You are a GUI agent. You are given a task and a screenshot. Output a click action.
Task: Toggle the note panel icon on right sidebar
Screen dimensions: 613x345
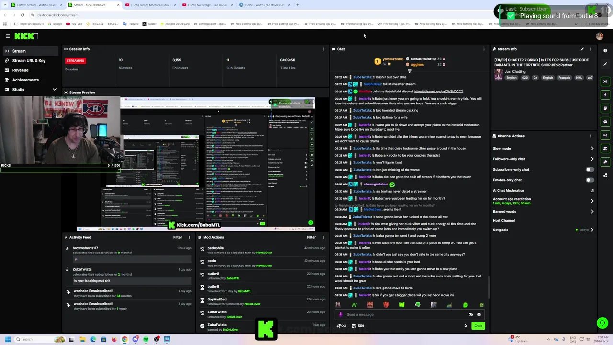pos(605,108)
